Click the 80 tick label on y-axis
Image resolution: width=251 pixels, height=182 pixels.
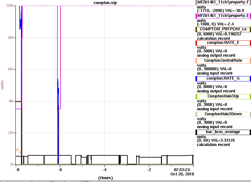click(x=10, y=38)
